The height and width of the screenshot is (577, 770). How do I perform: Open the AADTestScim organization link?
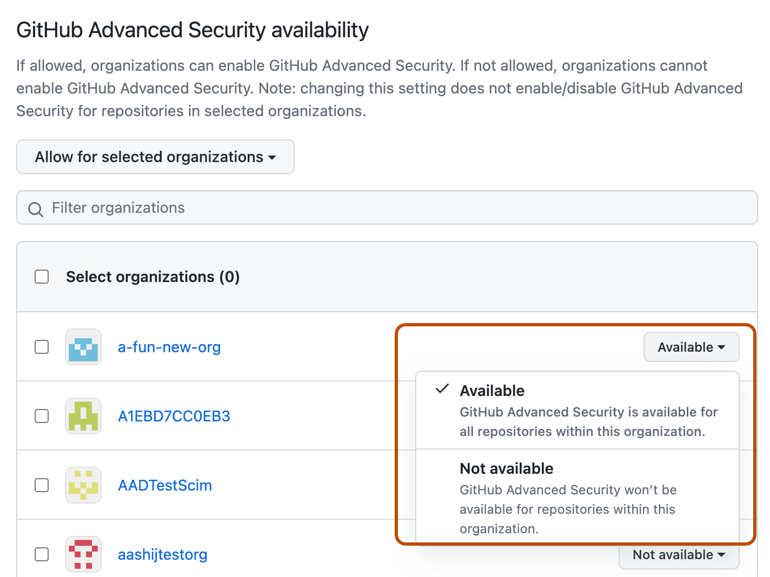pyautogui.click(x=164, y=485)
